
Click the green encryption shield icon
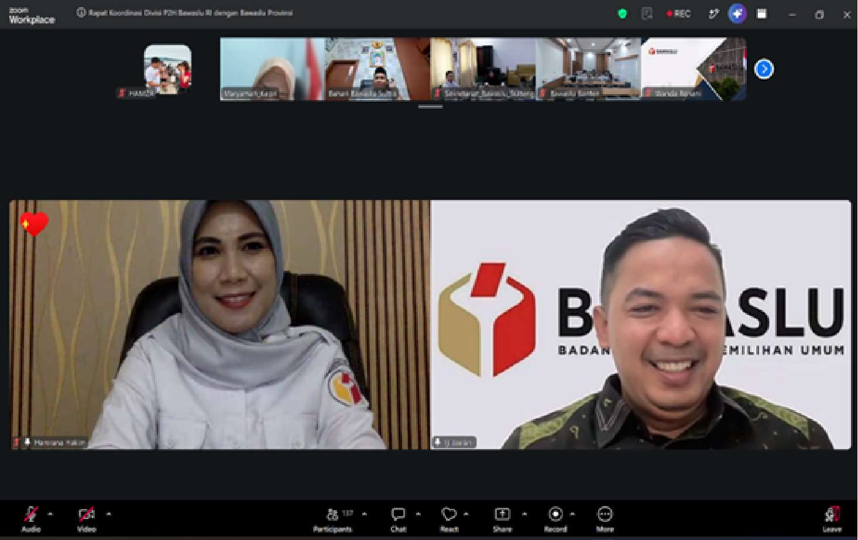(x=622, y=13)
